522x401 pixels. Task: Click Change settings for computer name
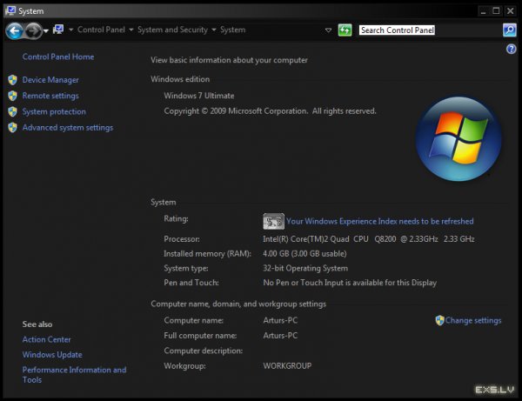(473, 320)
